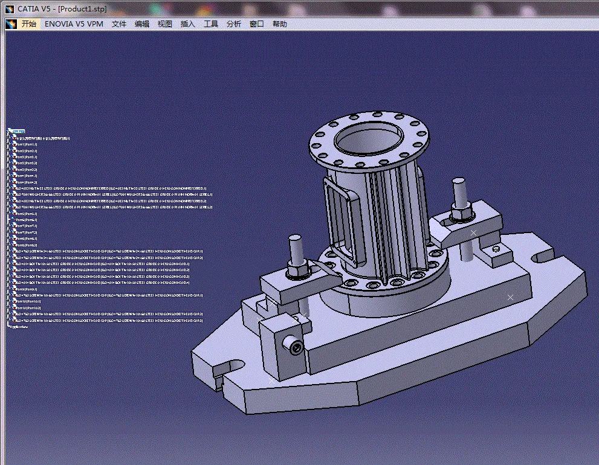Open the 工具 (Tools) menu
The image size is (599, 465).
click(x=210, y=24)
